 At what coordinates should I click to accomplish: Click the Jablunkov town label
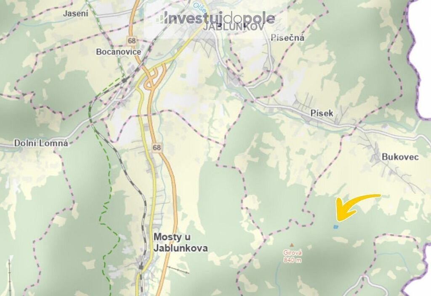pyautogui.click(x=234, y=27)
